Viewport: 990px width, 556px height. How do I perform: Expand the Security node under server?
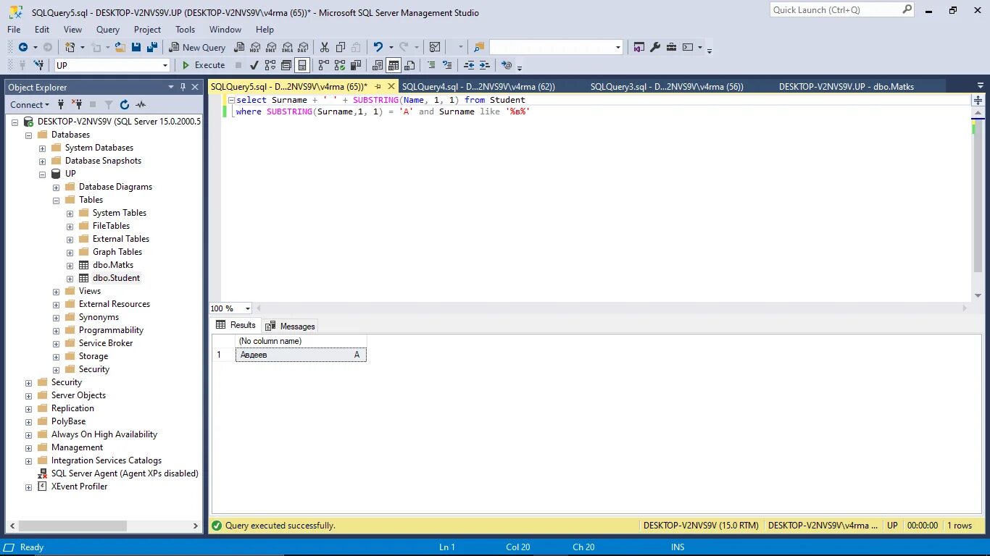[x=28, y=382]
